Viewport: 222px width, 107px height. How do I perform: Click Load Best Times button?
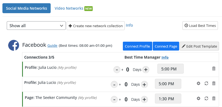[200, 26]
